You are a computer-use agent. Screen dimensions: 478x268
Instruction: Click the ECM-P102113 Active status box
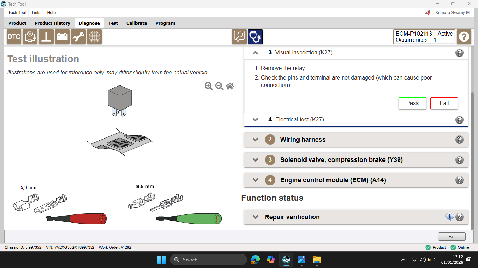424,37
